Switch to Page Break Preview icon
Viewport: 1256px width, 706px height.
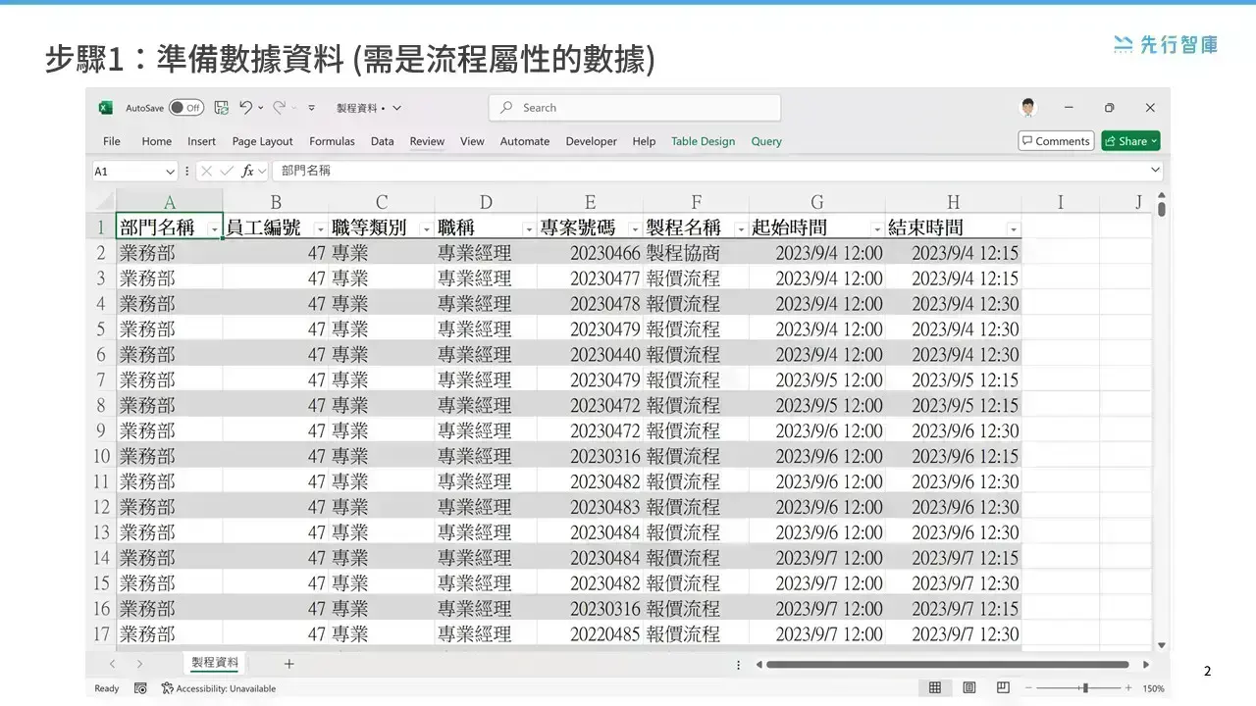click(x=1003, y=688)
